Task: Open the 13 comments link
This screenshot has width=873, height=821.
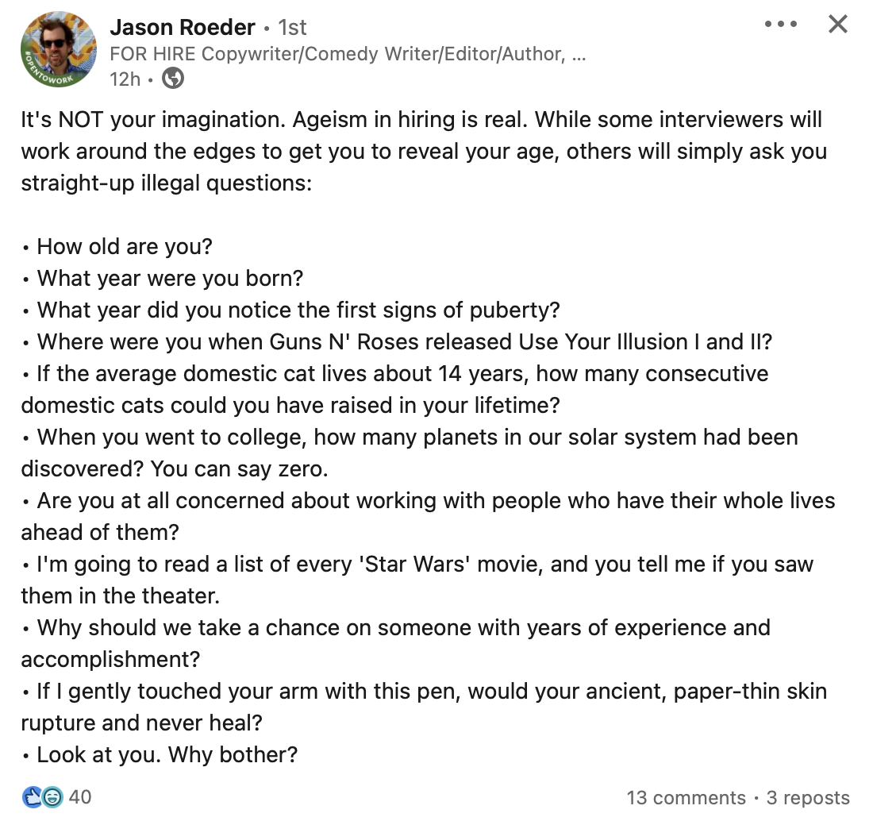Action: coord(686,797)
